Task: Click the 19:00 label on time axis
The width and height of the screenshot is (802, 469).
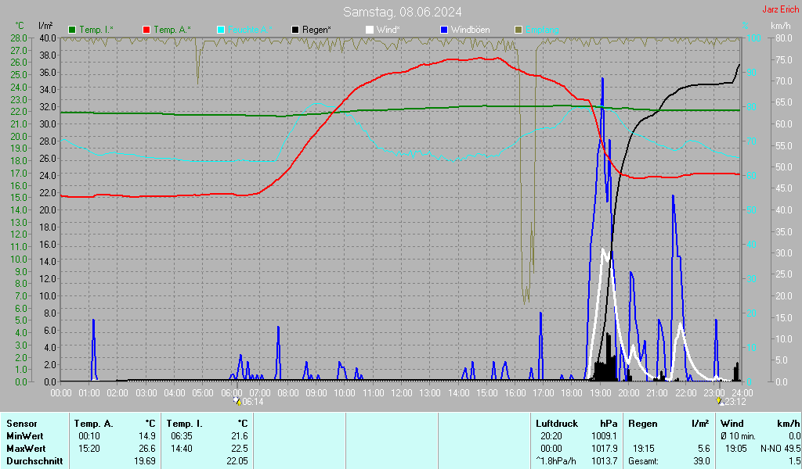Action: coord(600,392)
